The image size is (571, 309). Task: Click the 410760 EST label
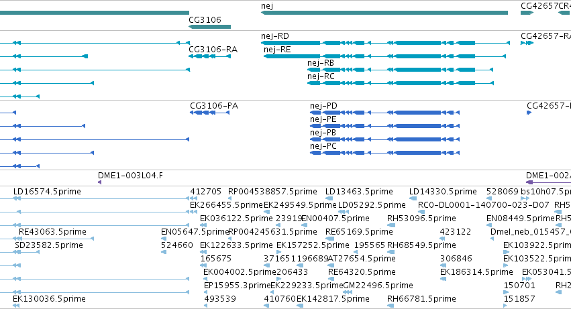point(280,299)
